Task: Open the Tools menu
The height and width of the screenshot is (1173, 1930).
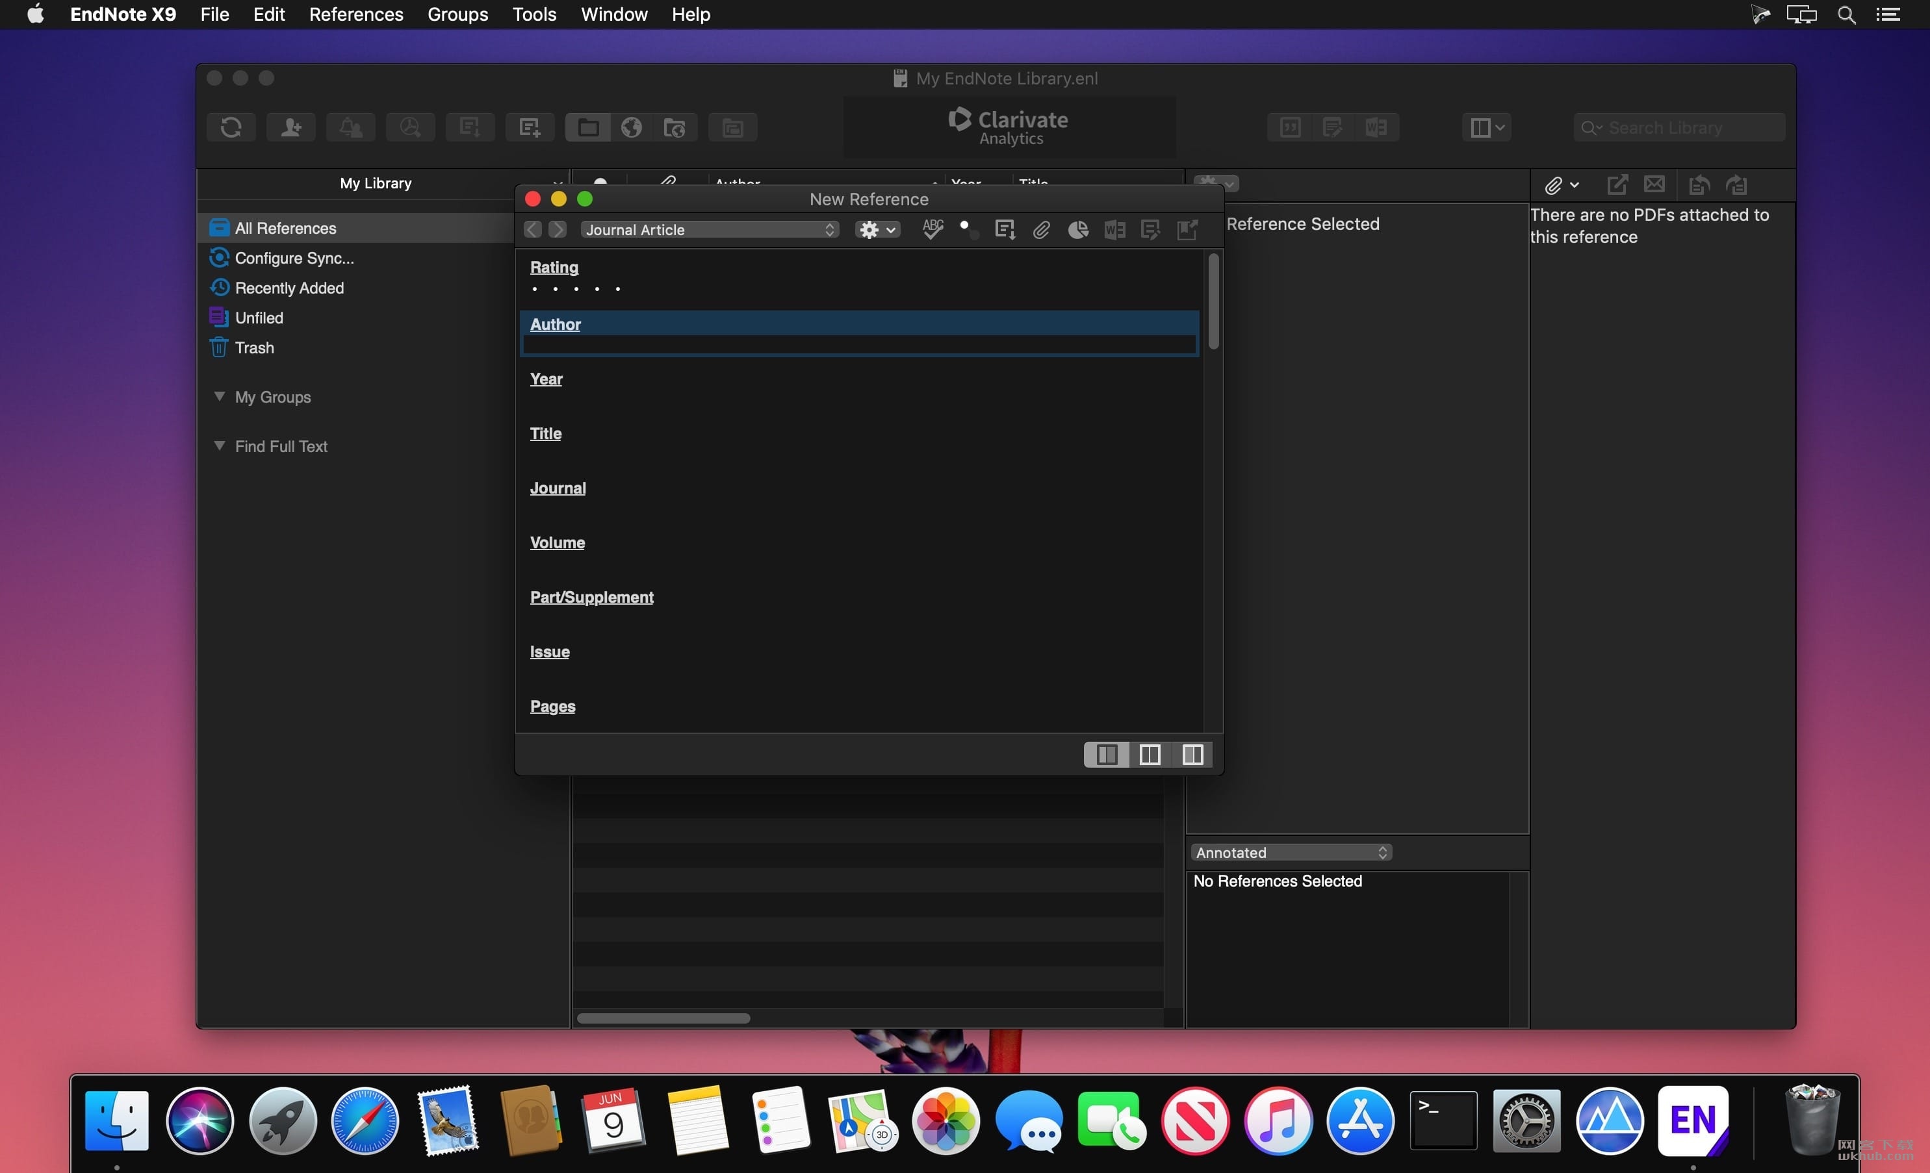Action: click(534, 14)
